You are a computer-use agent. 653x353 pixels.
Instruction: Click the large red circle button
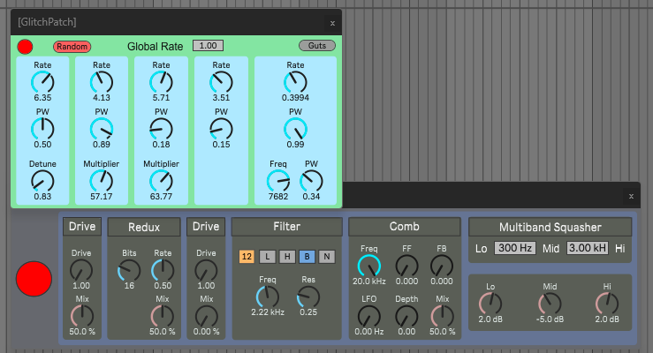[34, 280]
